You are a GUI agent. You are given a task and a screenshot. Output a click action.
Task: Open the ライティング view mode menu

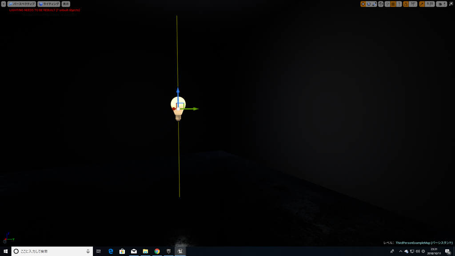(48, 4)
